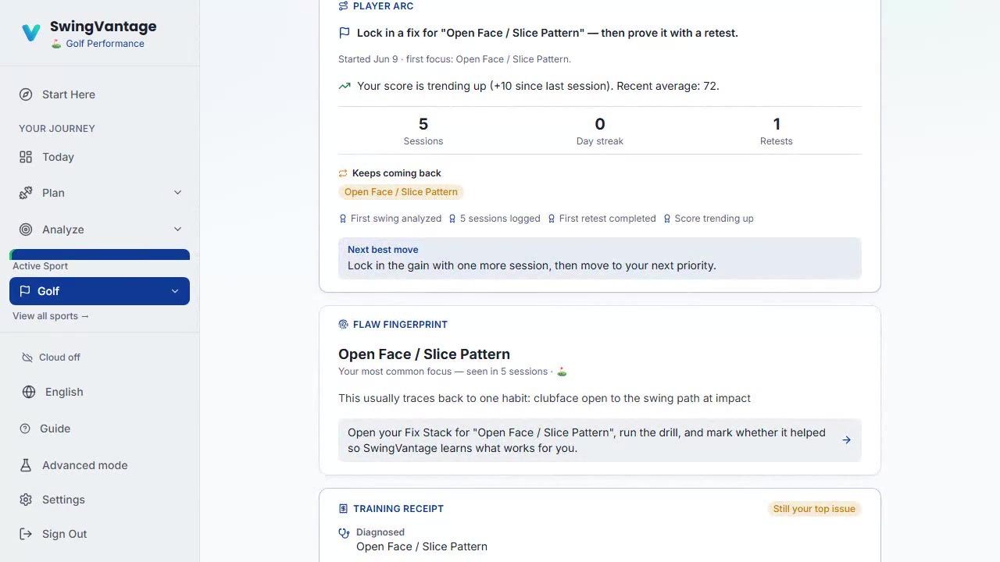Click the Cloud off icon
The height and width of the screenshot is (562, 1000).
(26, 357)
